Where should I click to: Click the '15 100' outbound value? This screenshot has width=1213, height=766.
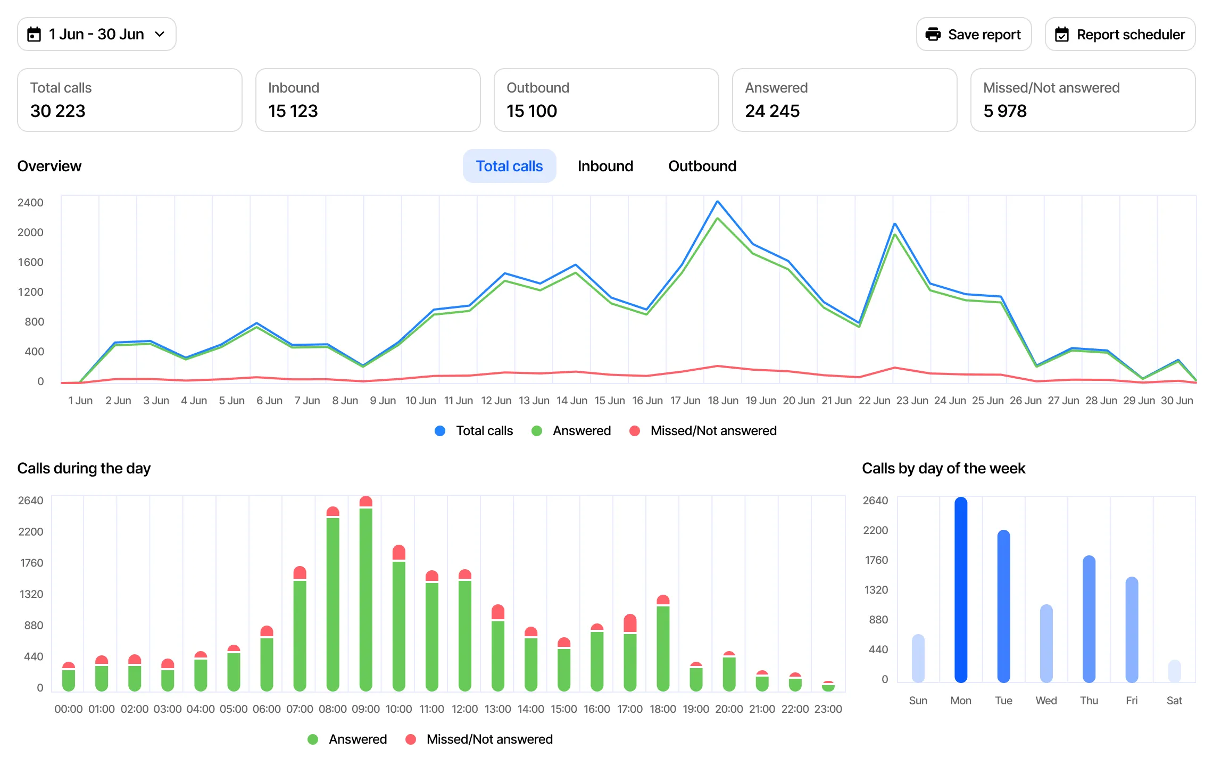coord(531,111)
